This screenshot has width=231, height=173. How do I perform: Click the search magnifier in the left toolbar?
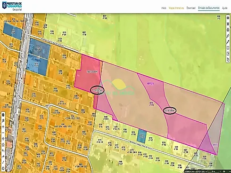tap(3, 121)
